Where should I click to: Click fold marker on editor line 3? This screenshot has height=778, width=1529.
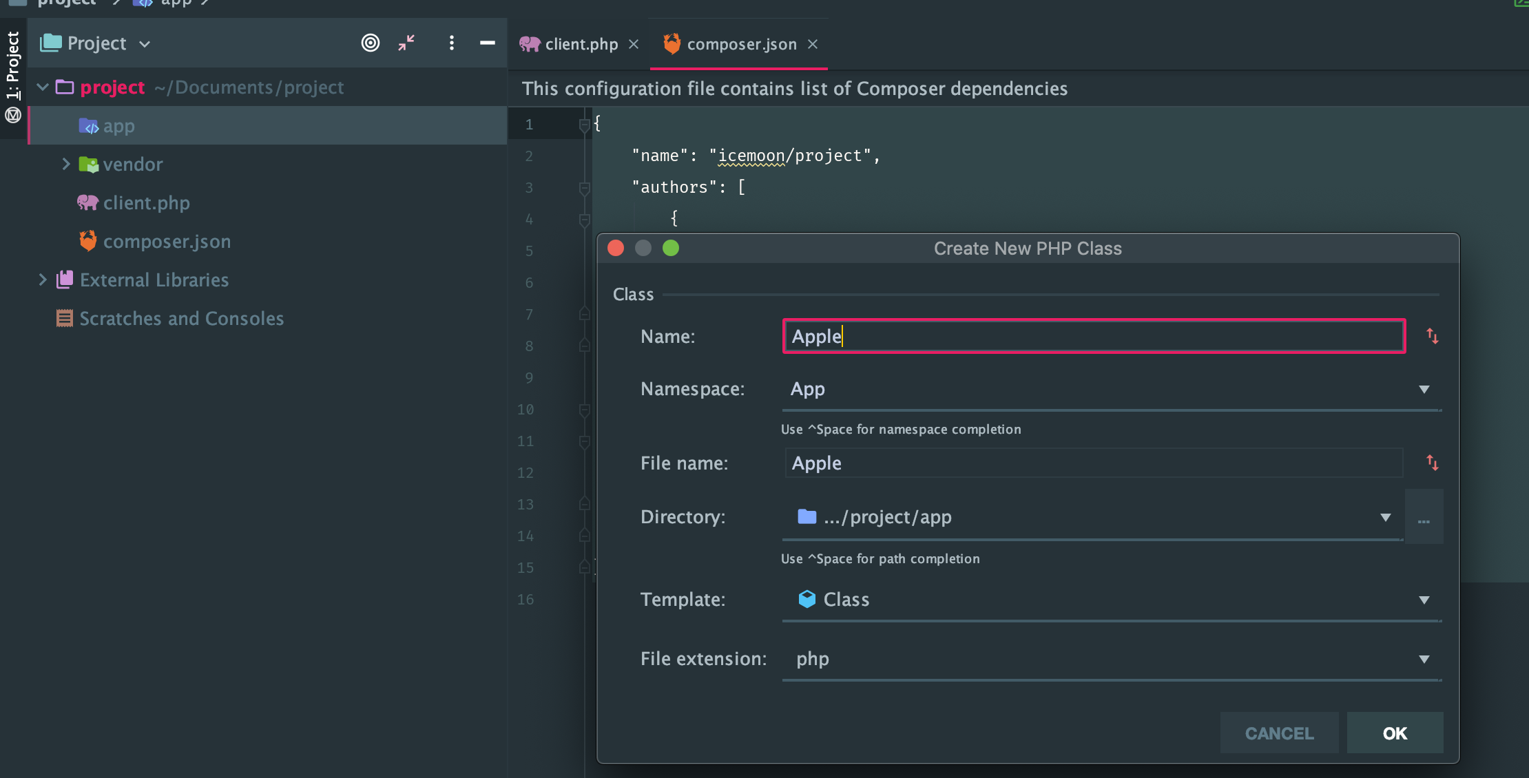(585, 187)
